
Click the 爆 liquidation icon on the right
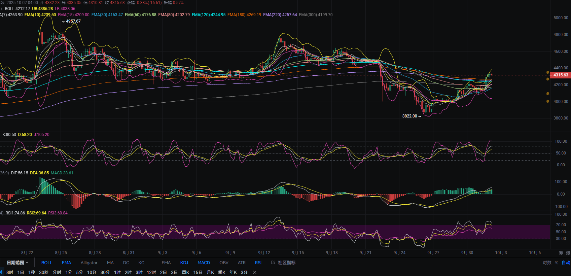coord(568,253)
